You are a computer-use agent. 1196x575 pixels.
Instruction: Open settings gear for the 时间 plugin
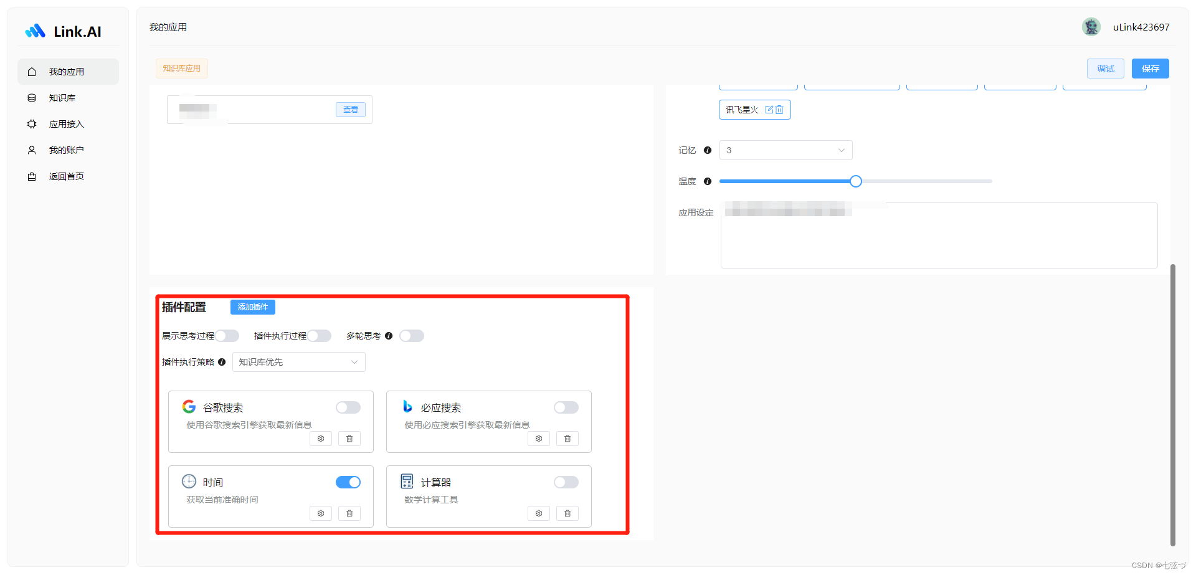pyautogui.click(x=321, y=513)
